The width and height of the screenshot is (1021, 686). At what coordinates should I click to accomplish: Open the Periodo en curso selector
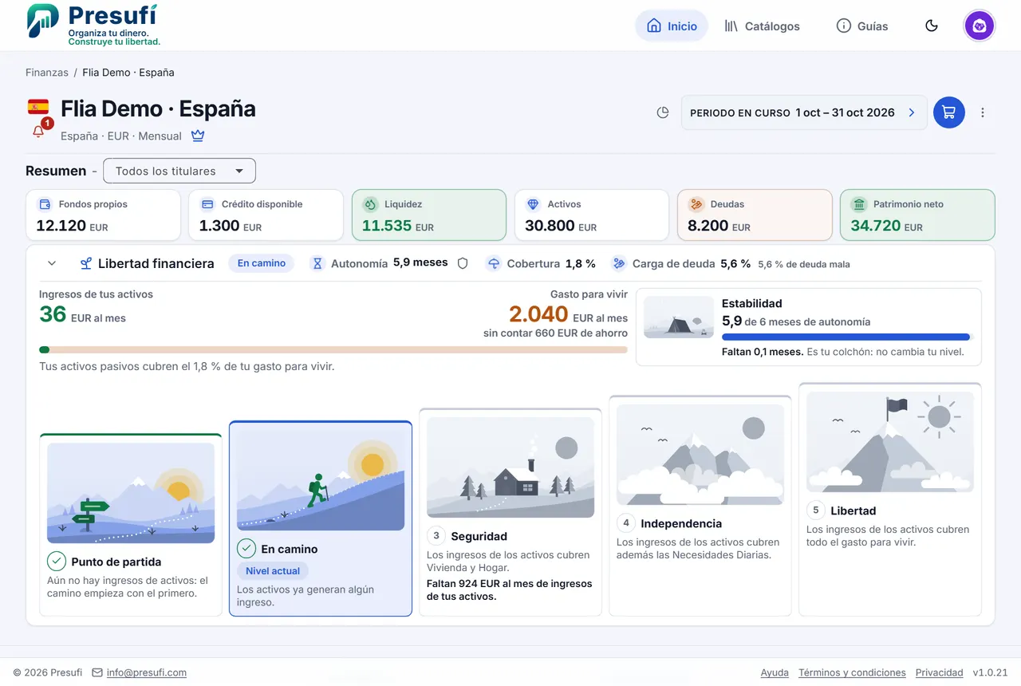804,112
